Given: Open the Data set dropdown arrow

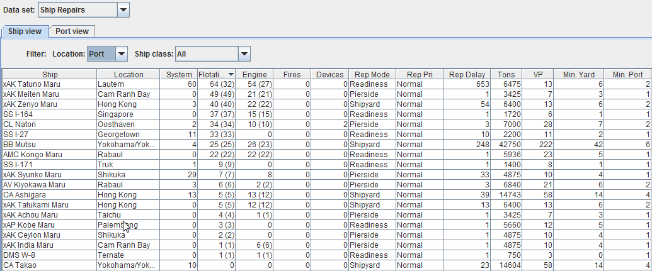Looking at the screenshot, I should 123,10.
